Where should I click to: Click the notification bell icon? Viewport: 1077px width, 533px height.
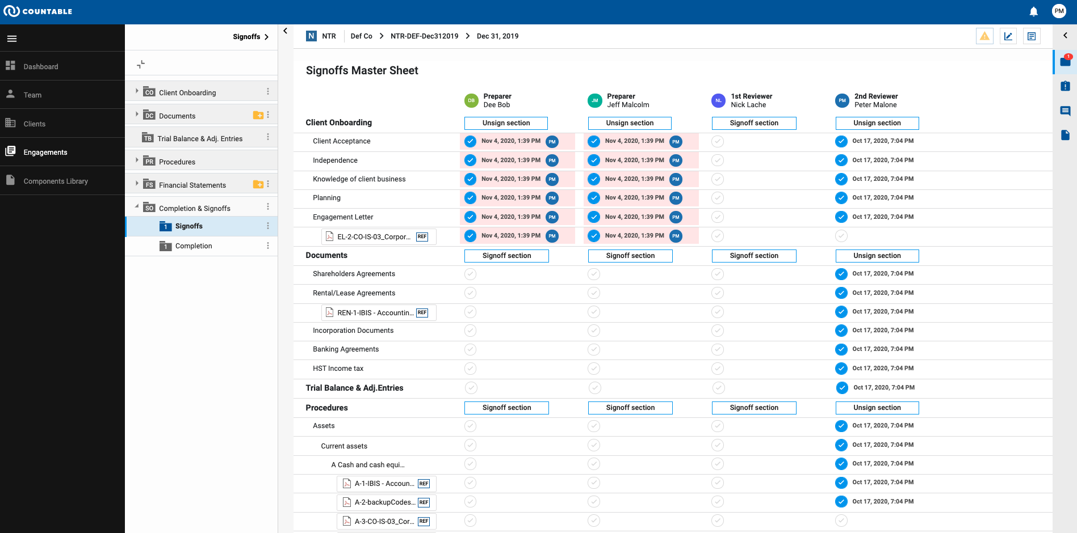1033,11
